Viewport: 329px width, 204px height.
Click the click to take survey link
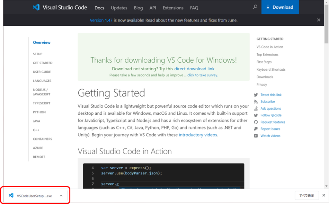(202, 75)
